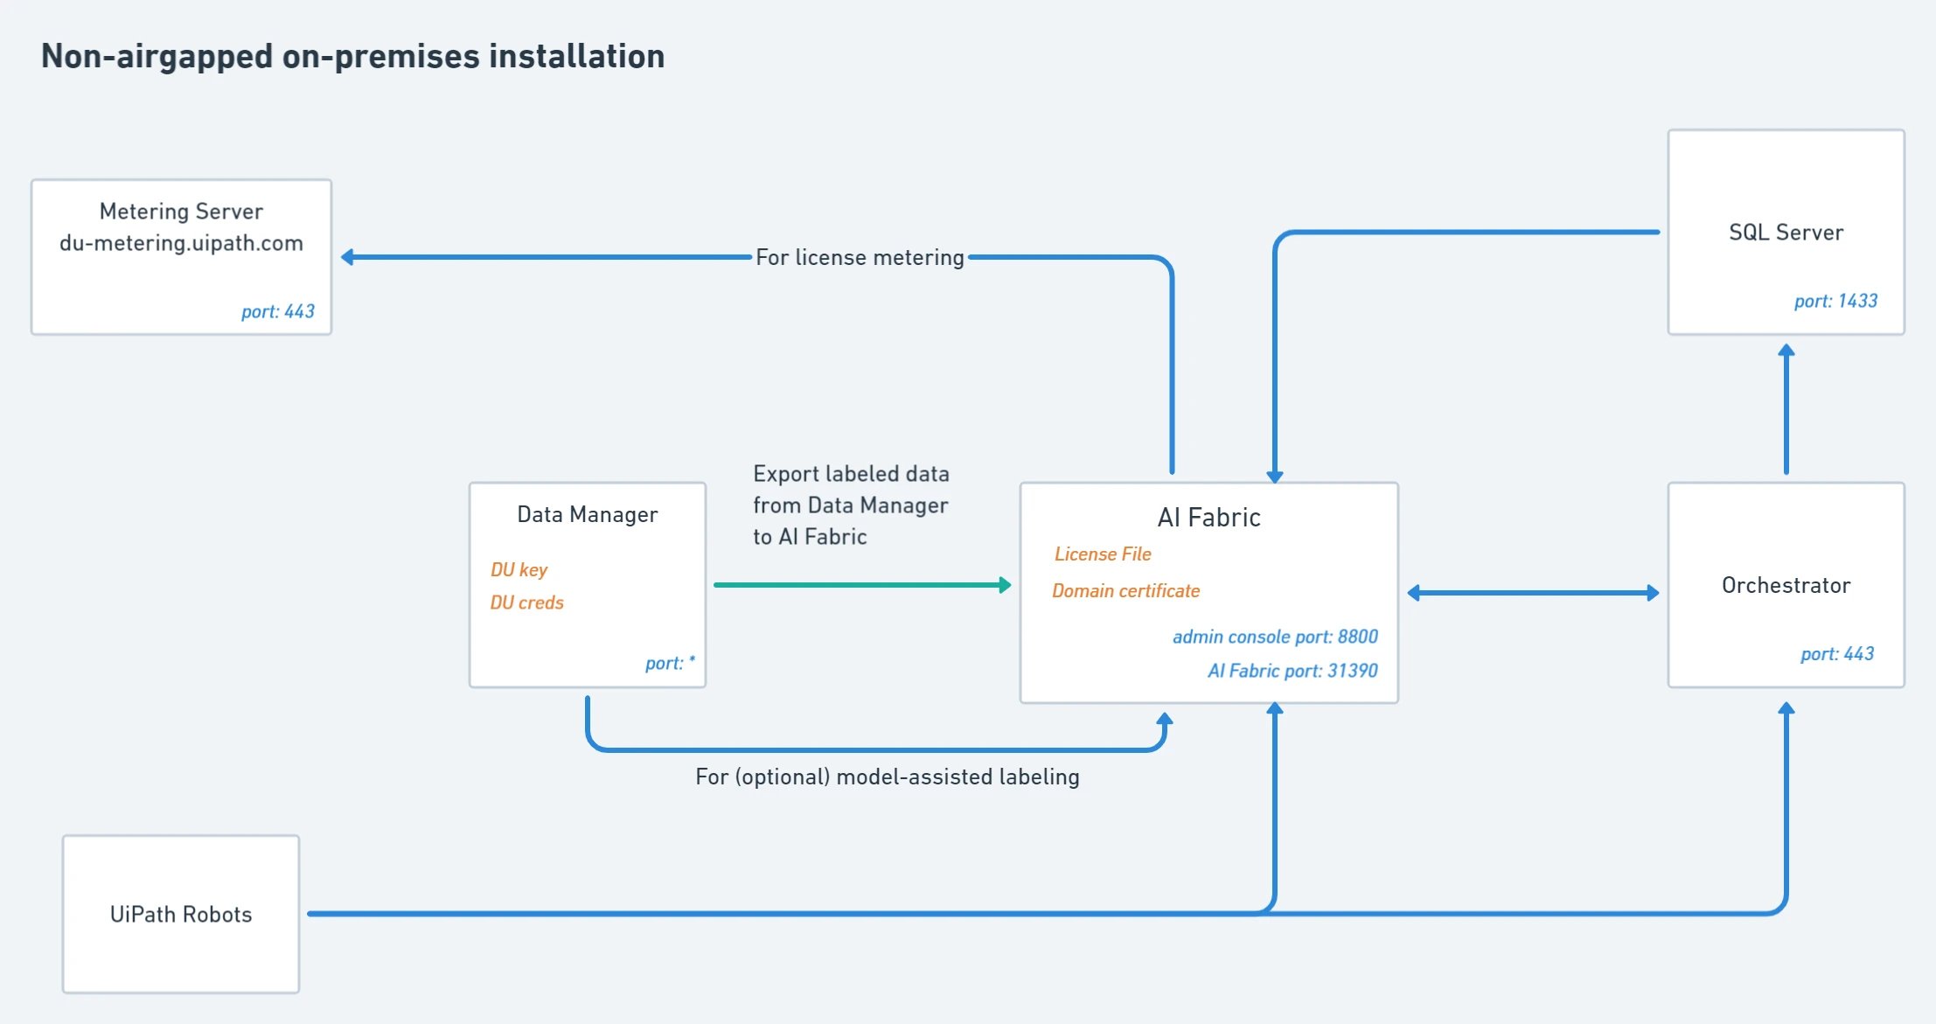The image size is (1936, 1024).
Task: Select the License File label
Action: pos(1103,554)
